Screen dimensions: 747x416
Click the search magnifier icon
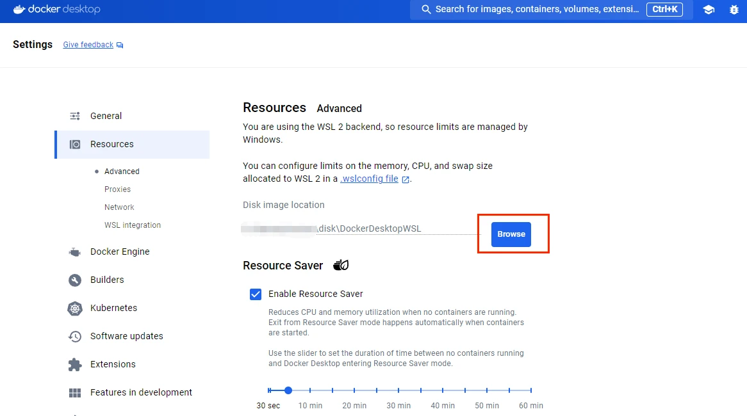[x=426, y=10]
